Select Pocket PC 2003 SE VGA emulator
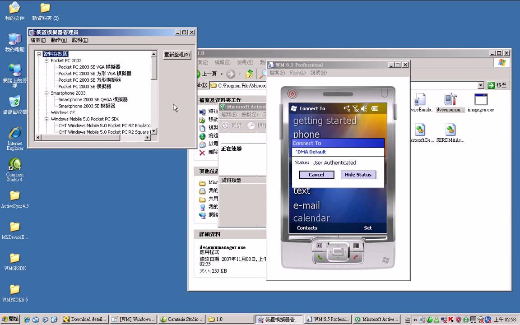This screenshot has width=520, height=325. (x=89, y=67)
